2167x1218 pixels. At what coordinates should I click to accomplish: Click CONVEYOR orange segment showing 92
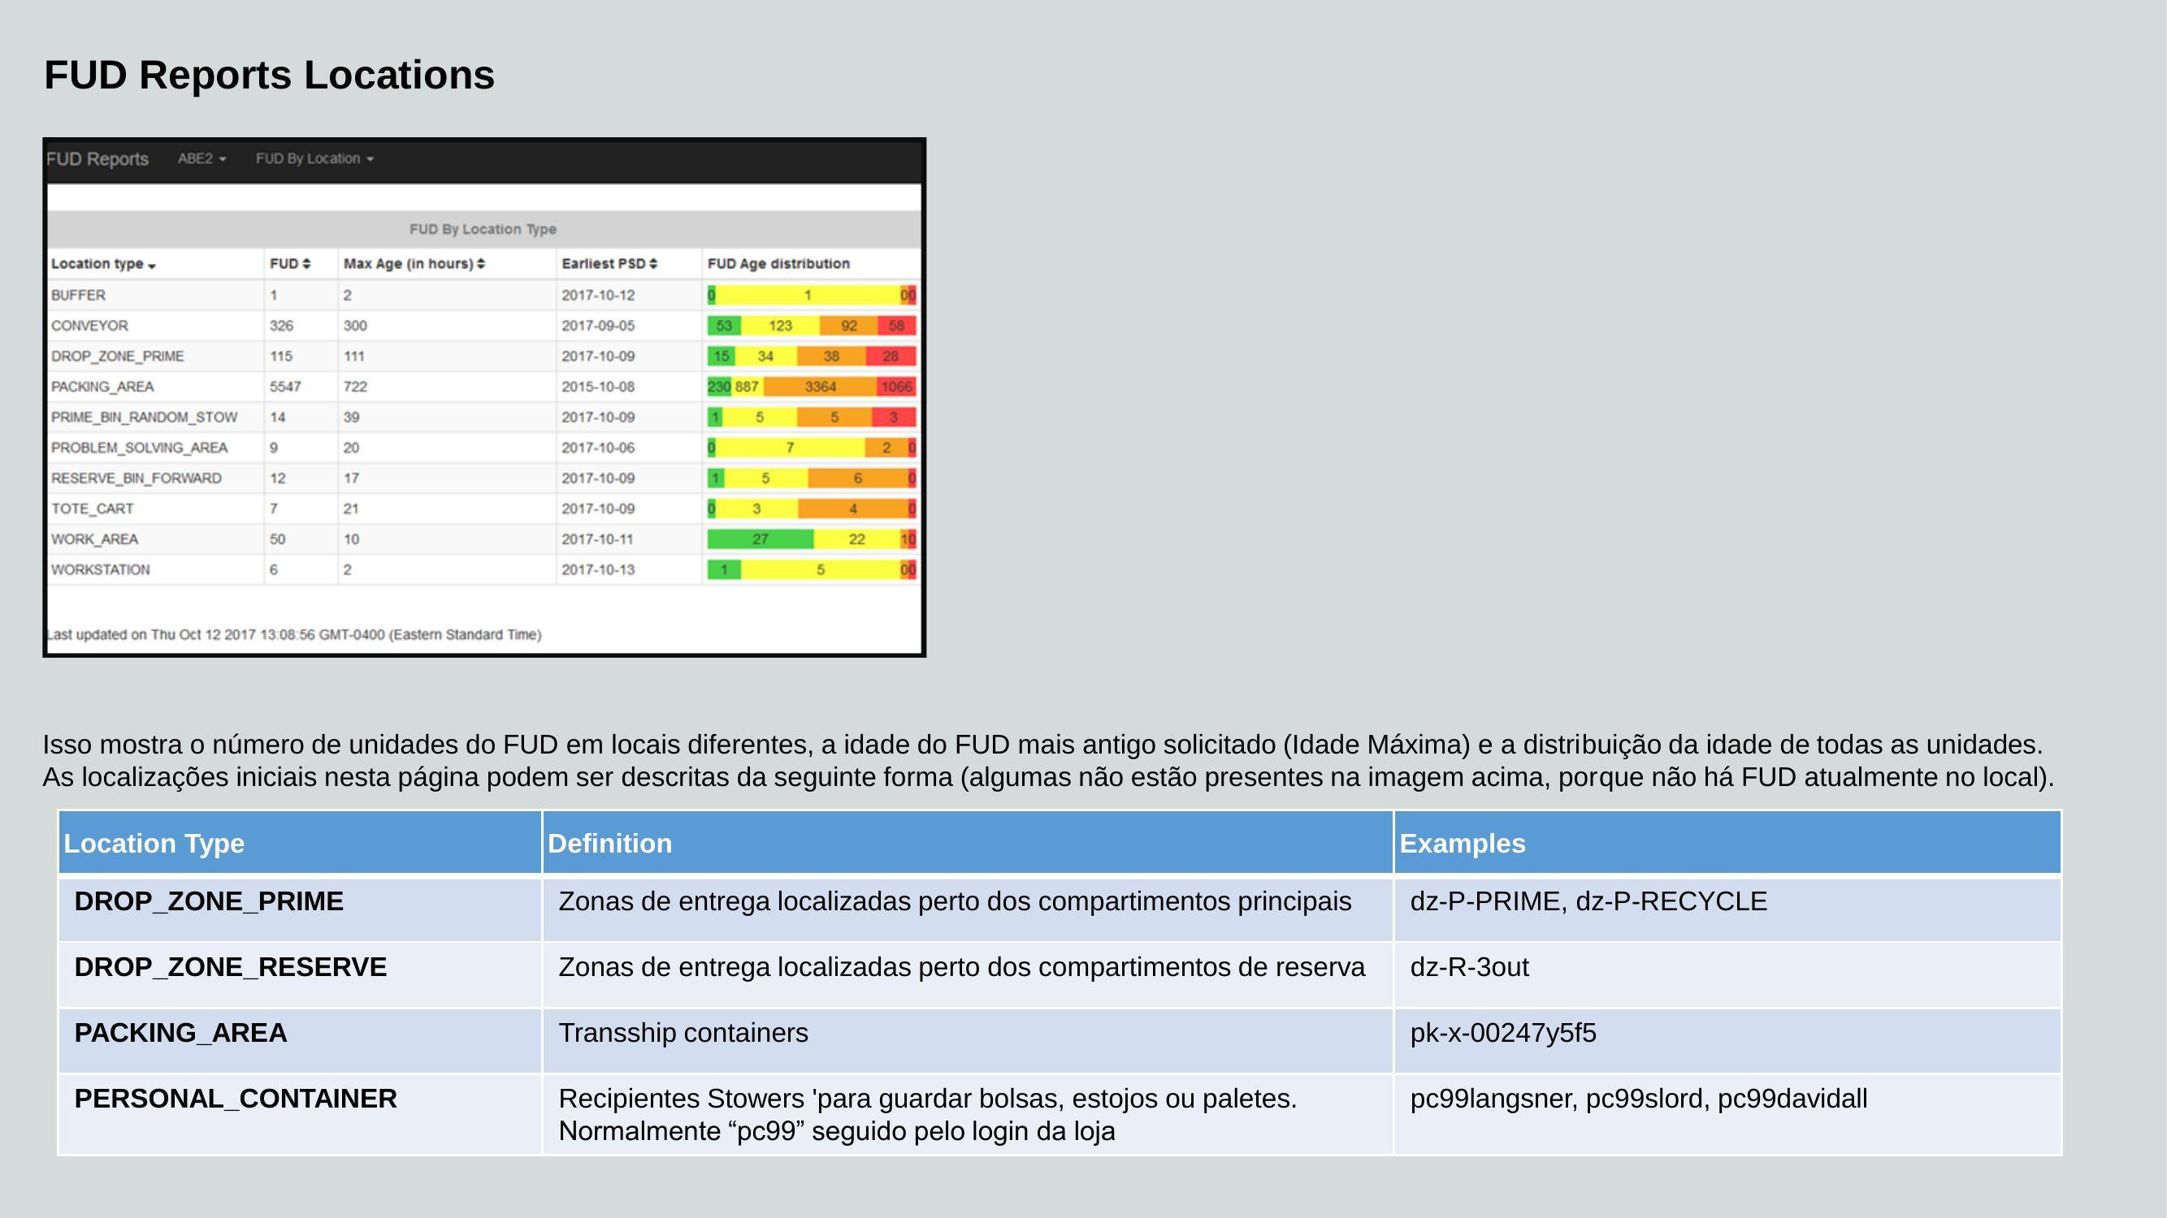849,326
